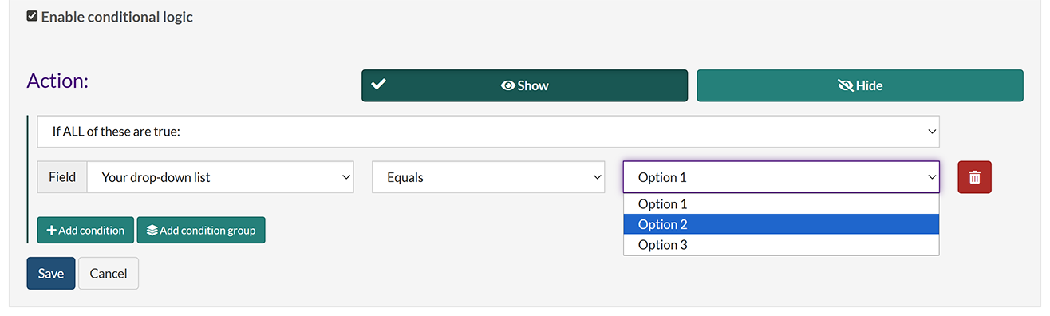
Task: Collapse the Option 1 value dropdown
Action: (781, 177)
